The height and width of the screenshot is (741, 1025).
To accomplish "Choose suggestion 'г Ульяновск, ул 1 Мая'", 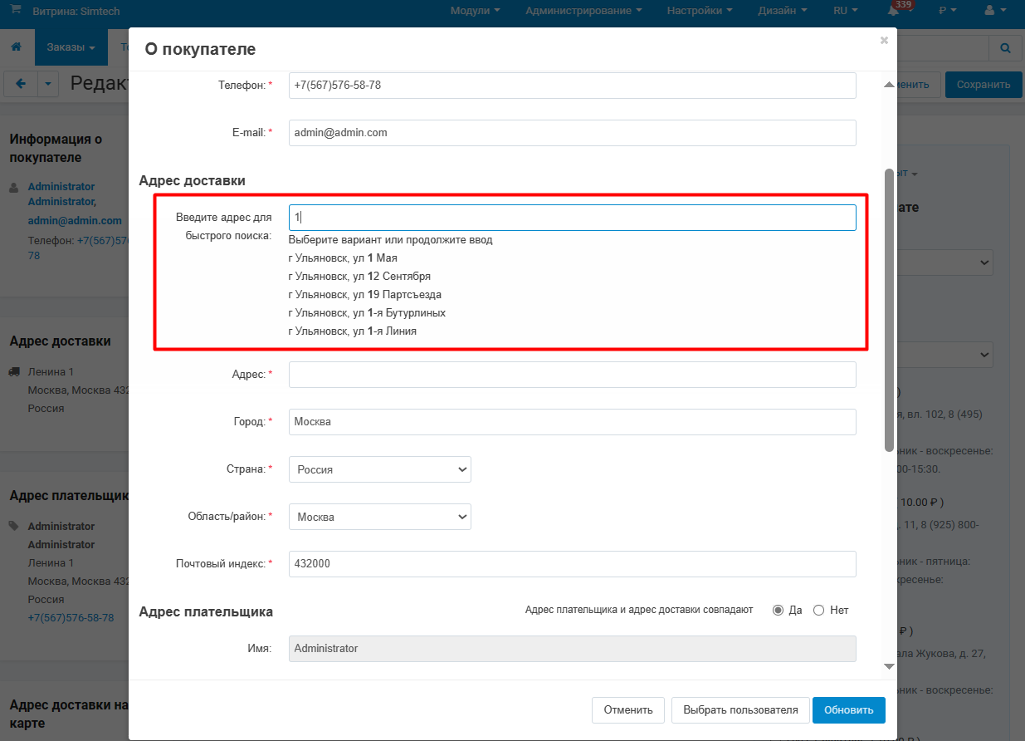I will coord(343,258).
